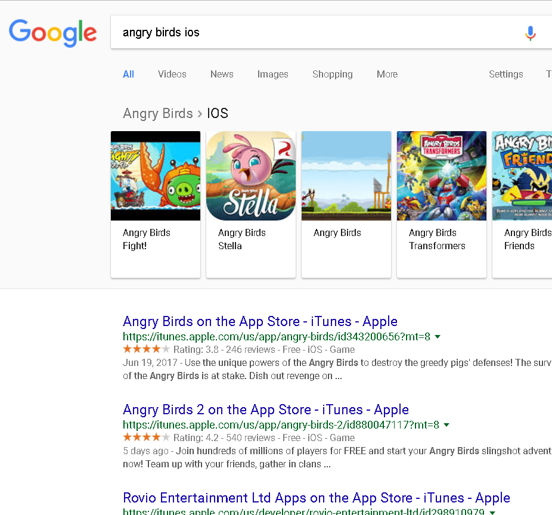Click the Google logo
Screen dimensions: 552x515
[53, 33]
